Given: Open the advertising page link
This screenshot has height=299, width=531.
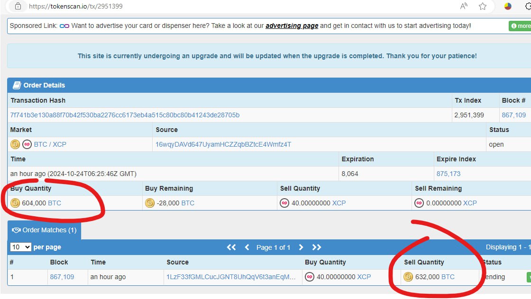Looking at the screenshot, I should (292, 26).
